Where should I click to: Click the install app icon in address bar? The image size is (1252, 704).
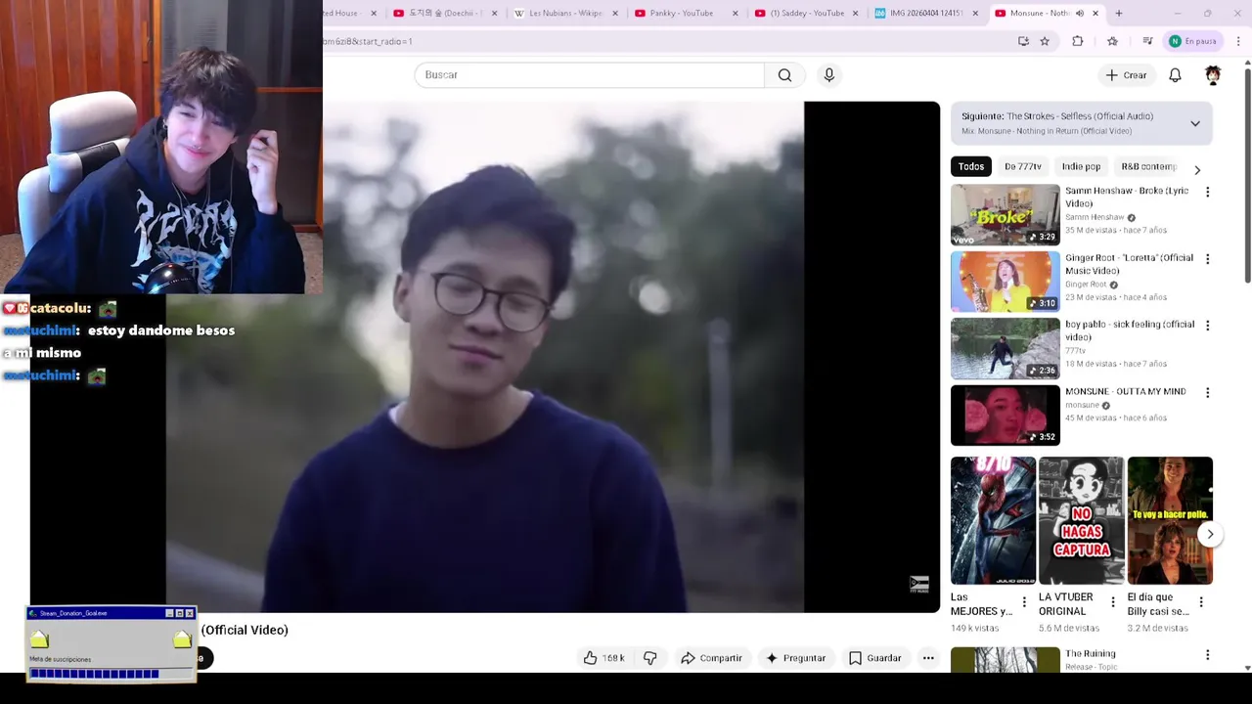(x=1023, y=41)
